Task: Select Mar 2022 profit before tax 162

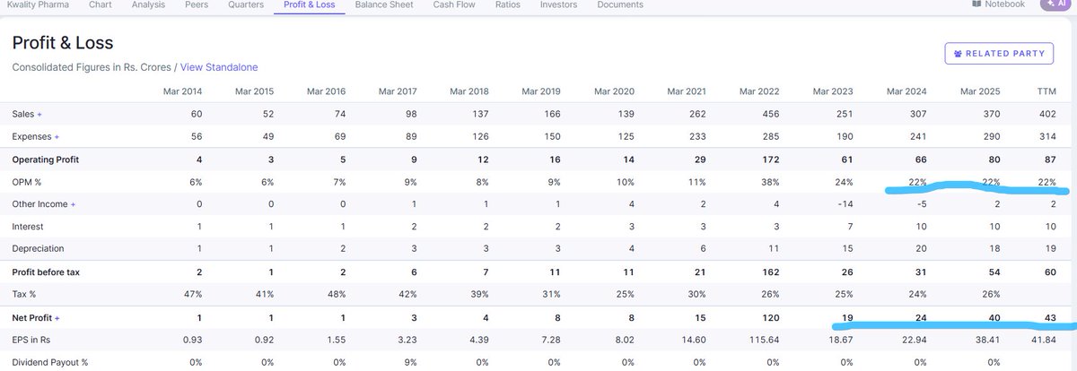Action: pyautogui.click(x=771, y=272)
